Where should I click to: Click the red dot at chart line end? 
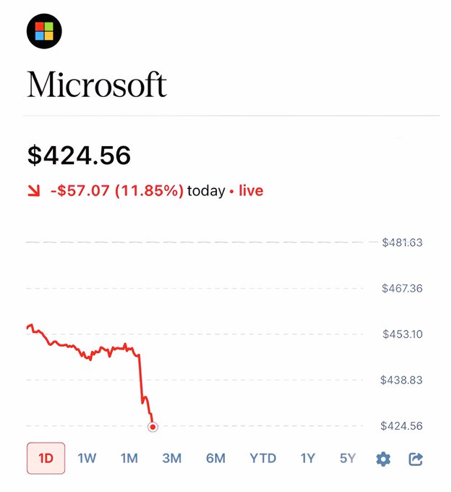(153, 427)
